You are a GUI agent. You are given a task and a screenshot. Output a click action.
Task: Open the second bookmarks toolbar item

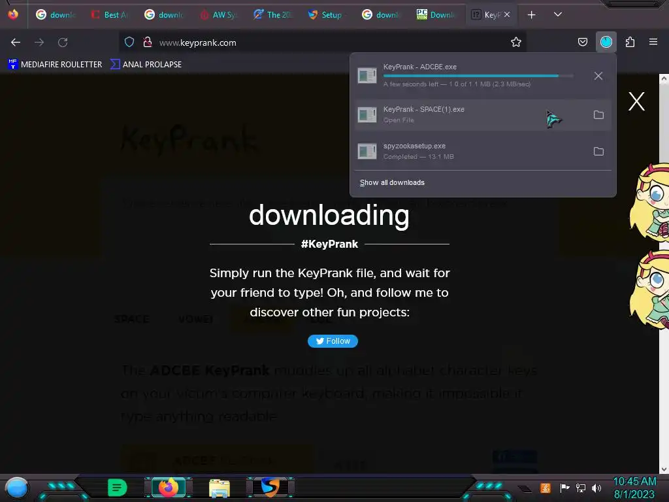146,65
